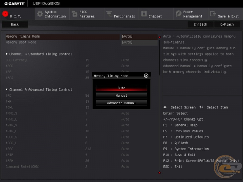Click the tRRD_L timing label

pyautogui.click(x=11, y=119)
